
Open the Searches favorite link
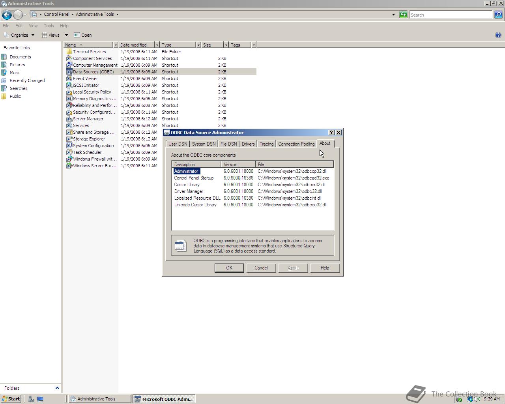point(19,88)
